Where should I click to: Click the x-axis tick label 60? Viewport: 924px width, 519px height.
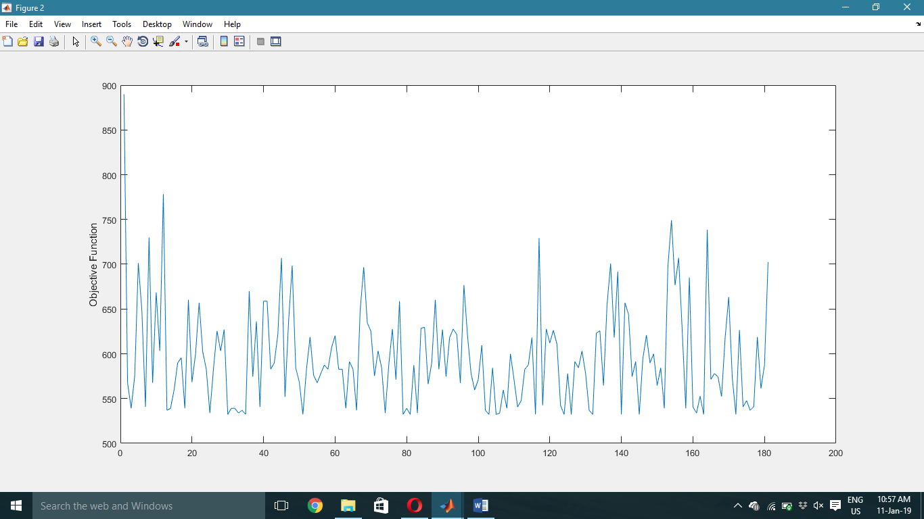(335, 453)
